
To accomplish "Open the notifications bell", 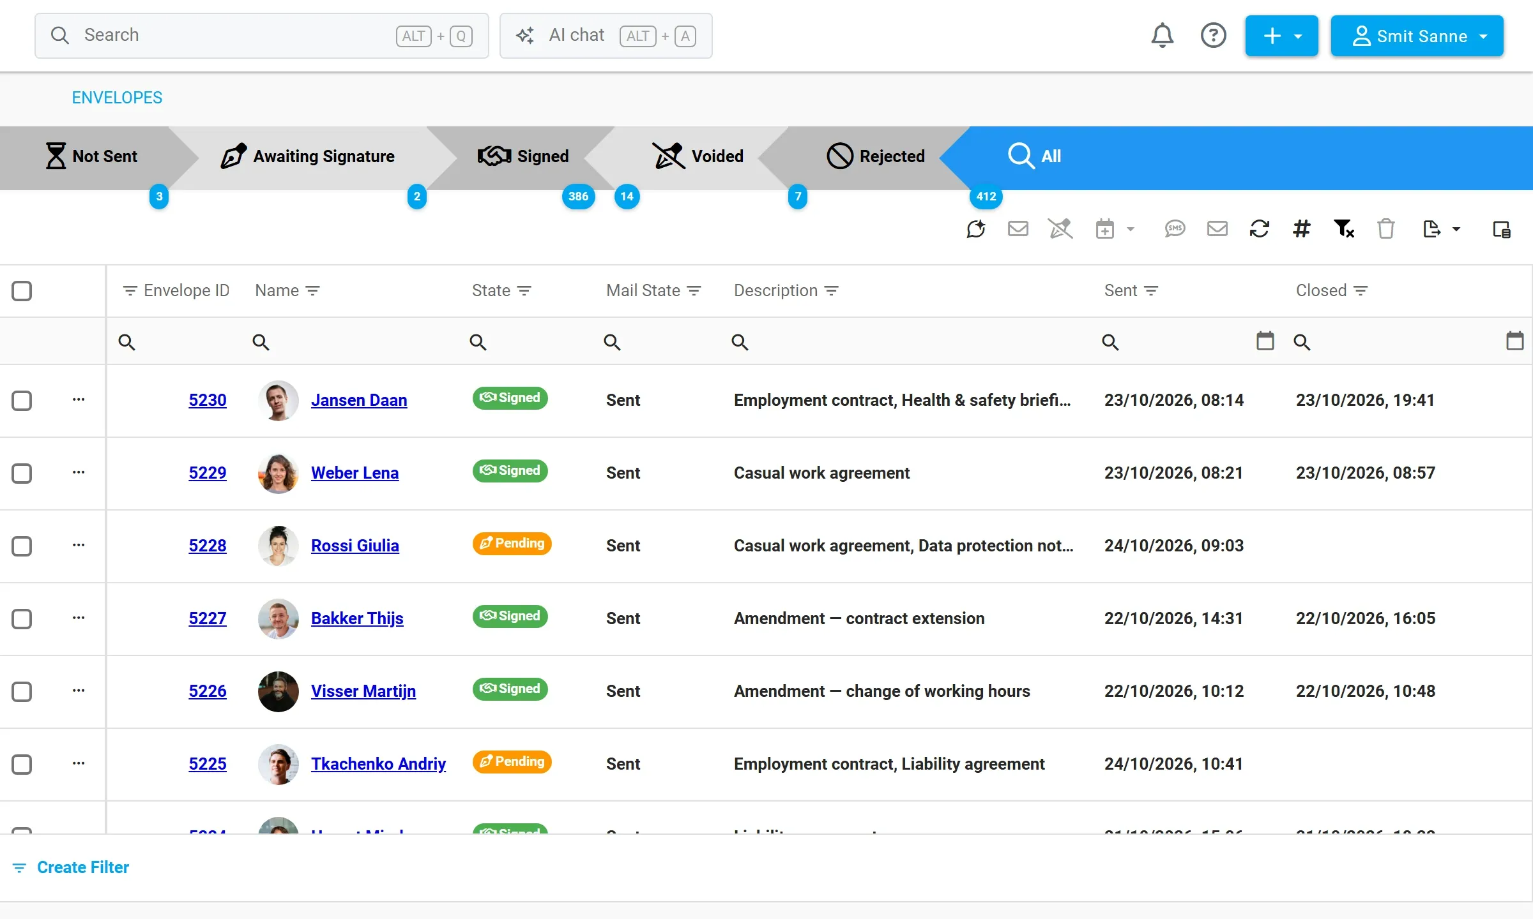I will pyautogui.click(x=1163, y=35).
